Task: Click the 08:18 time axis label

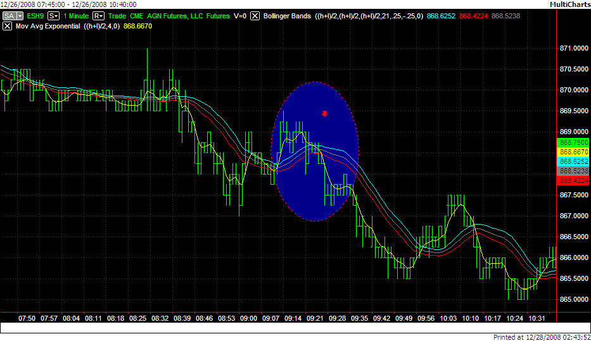Action: 115,318
